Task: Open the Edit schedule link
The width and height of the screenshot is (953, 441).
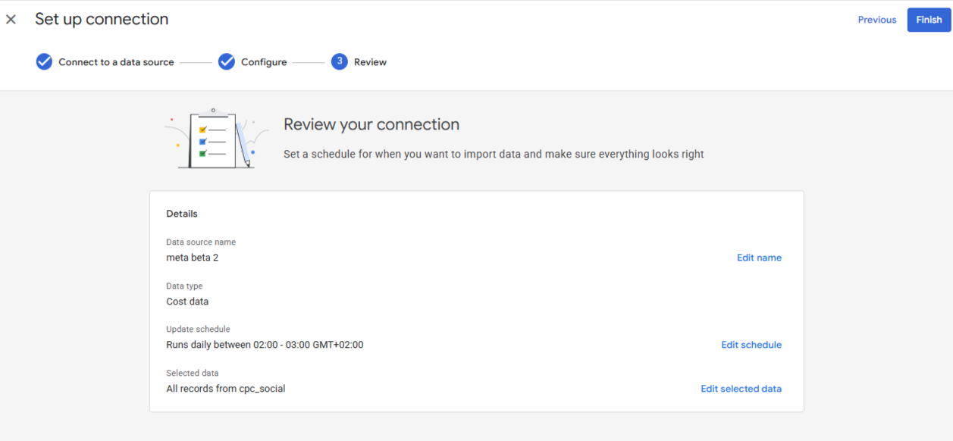Action: (751, 345)
